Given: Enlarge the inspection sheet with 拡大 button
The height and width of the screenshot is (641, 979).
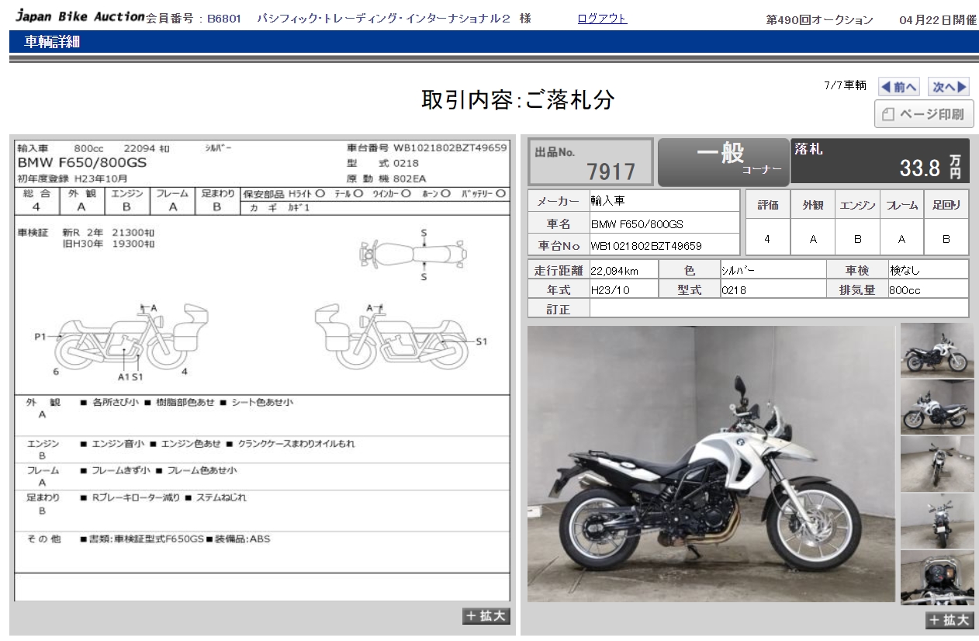Looking at the screenshot, I should coord(486,616).
